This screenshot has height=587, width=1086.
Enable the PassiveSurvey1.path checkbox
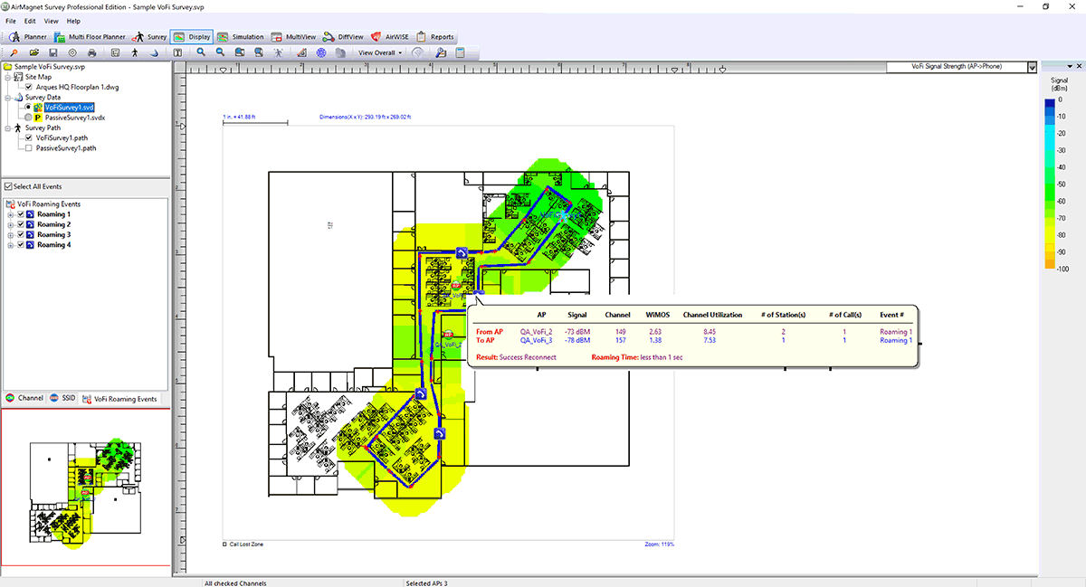[28, 147]
